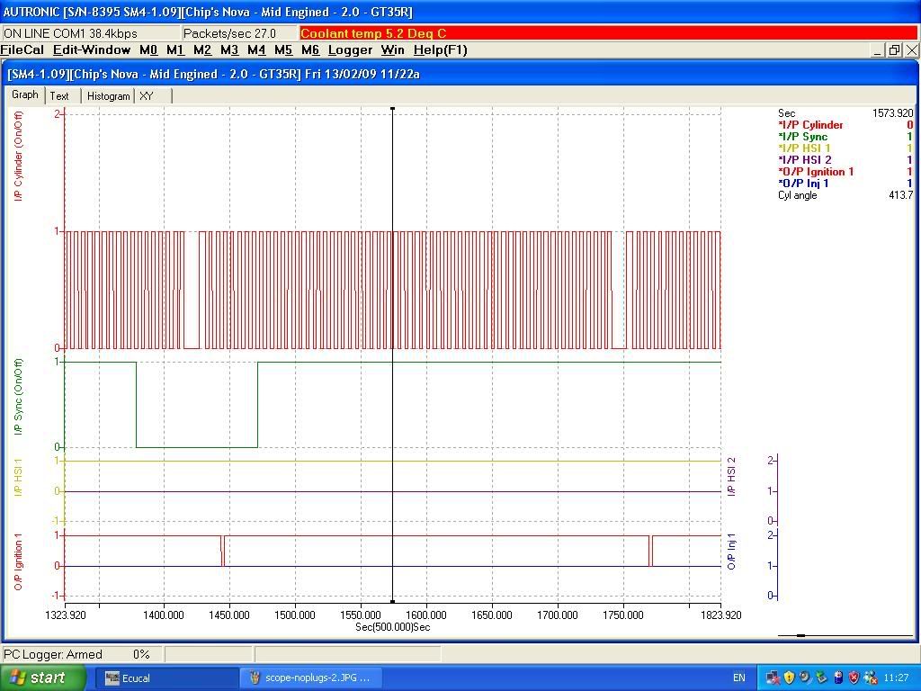The image size is (921, 691).
Task: Open the yellow security shield tray icon
Action: click(789, 678)
